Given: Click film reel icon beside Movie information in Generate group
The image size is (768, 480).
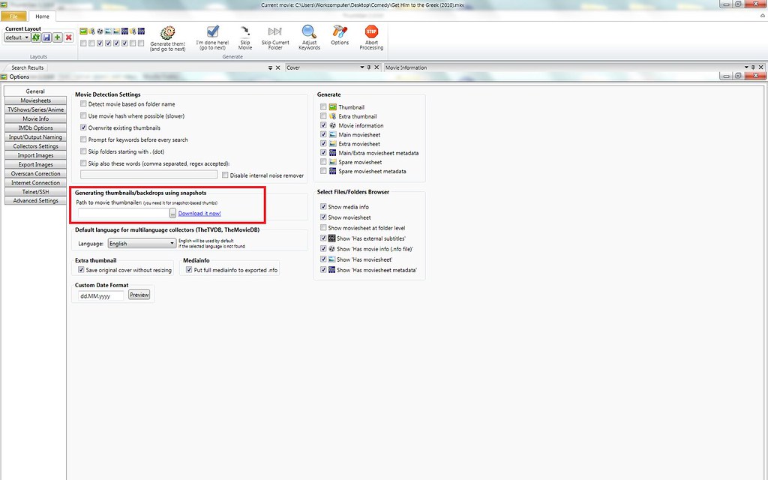Looking at the screenshot, I should (x=332, y=125).
